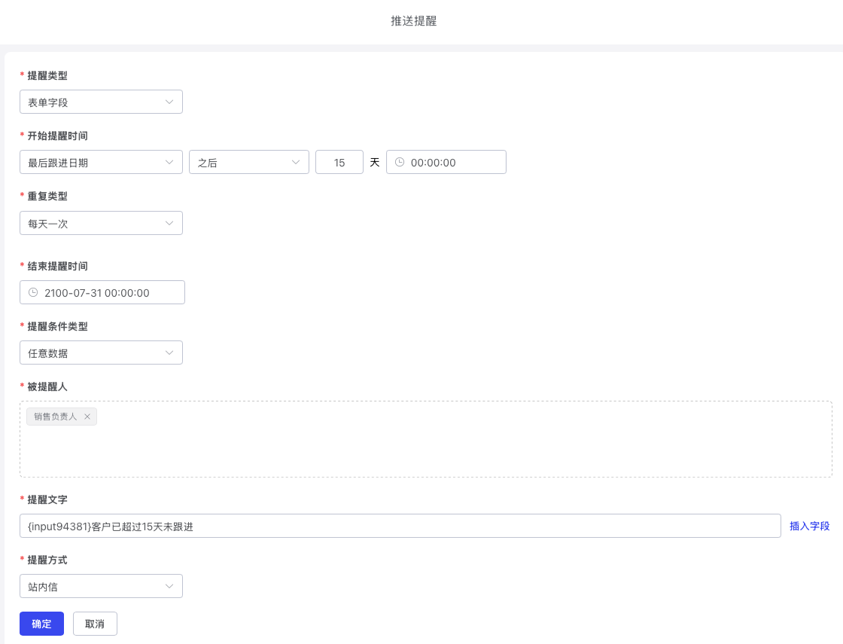The height and width of the screenshot is (644, 843).
Task: Click the 天 unit label
Action: point(375,162)
